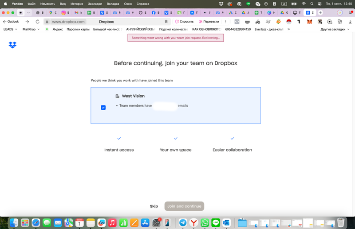Click the Pokeball extension icon

[x=289, y=22]
